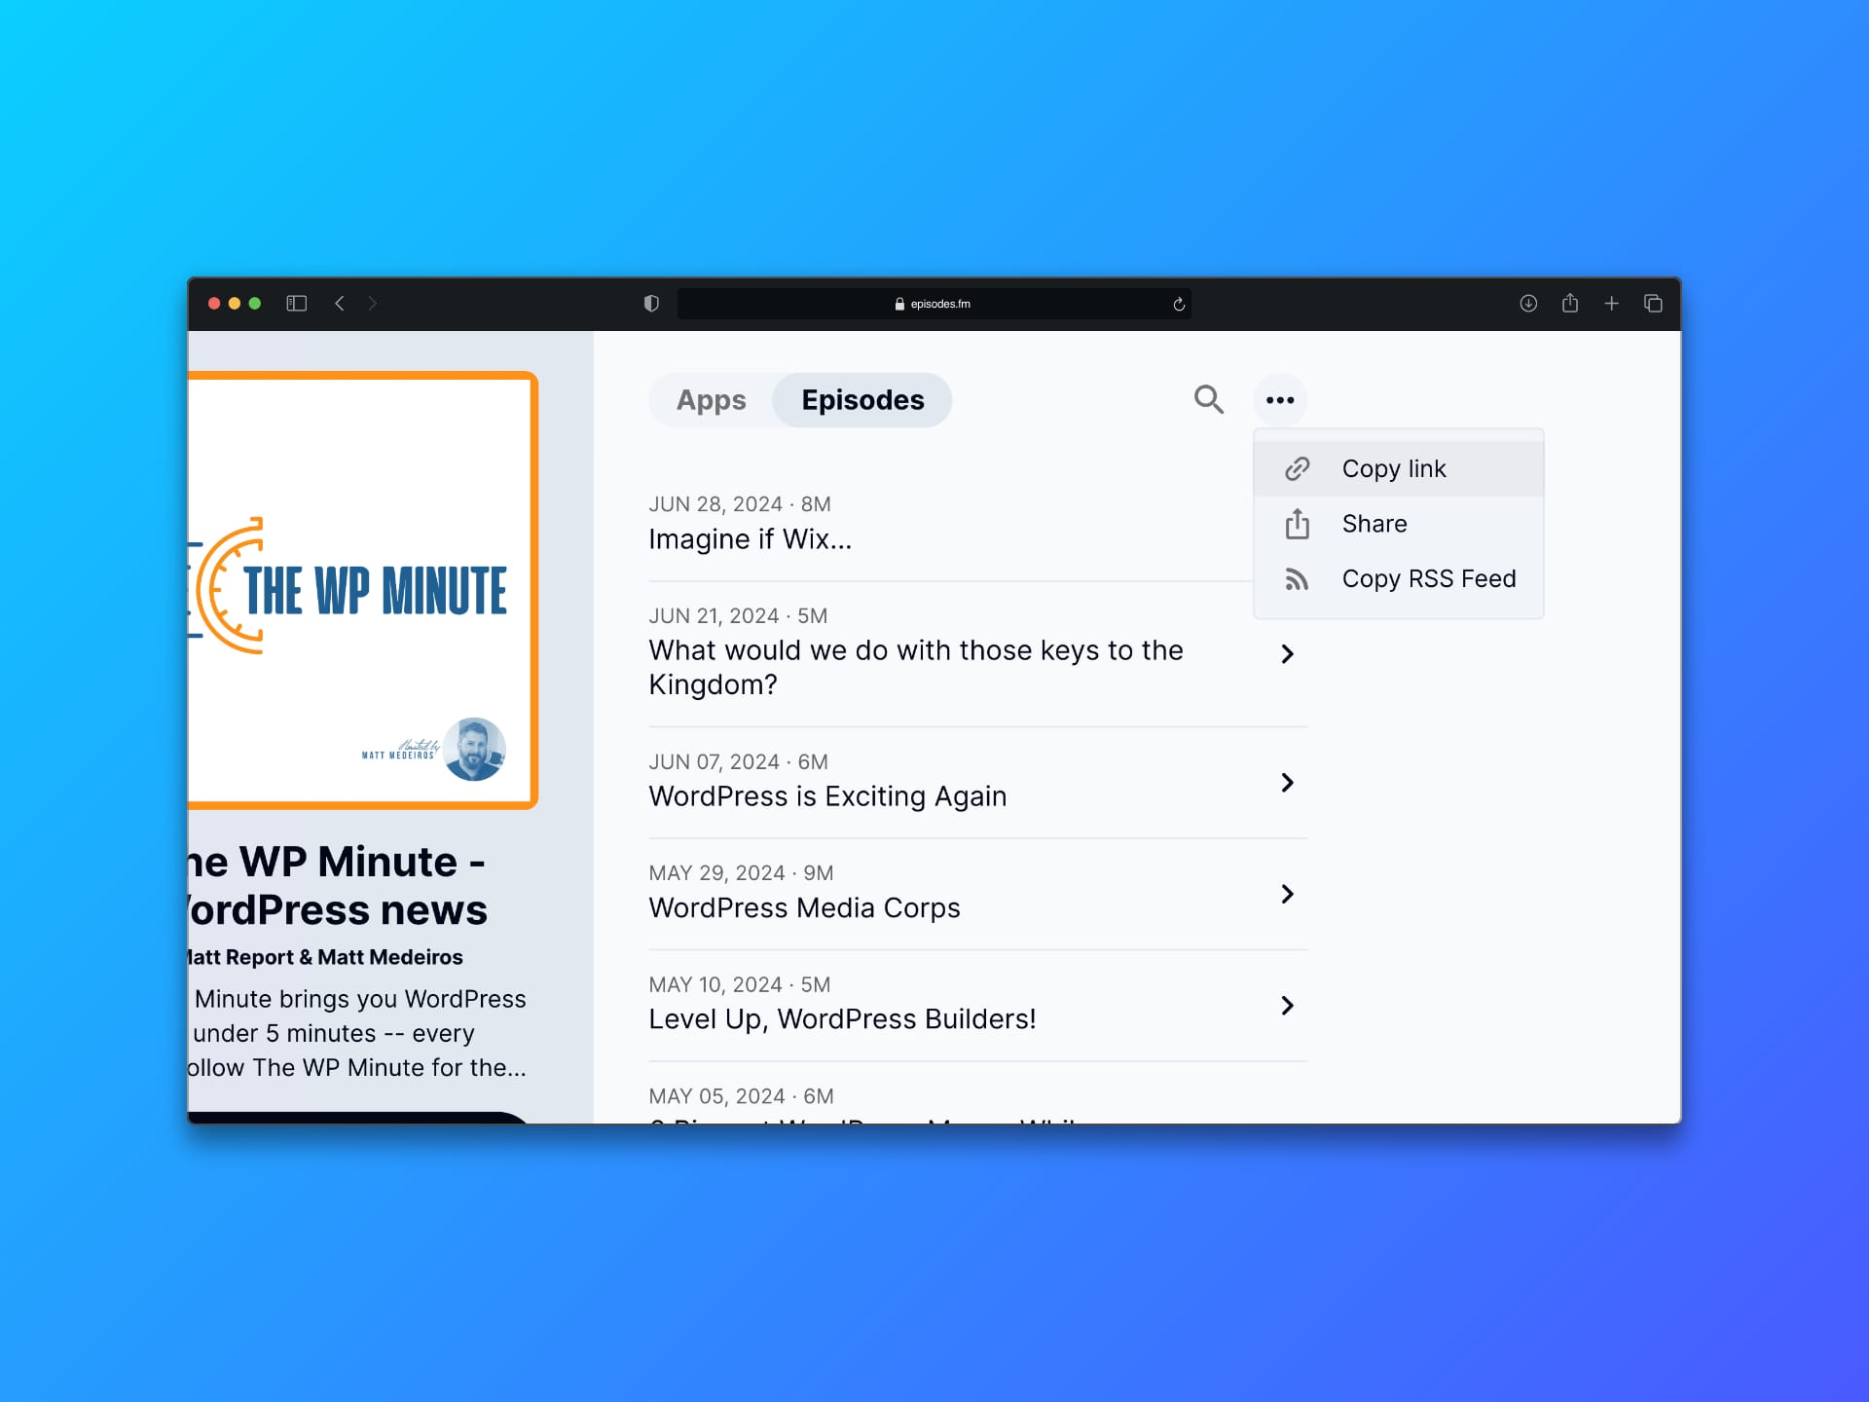The image size is (1869, 1402).
Task: Click the three-dots more options button
Action: pos(1279,400)
